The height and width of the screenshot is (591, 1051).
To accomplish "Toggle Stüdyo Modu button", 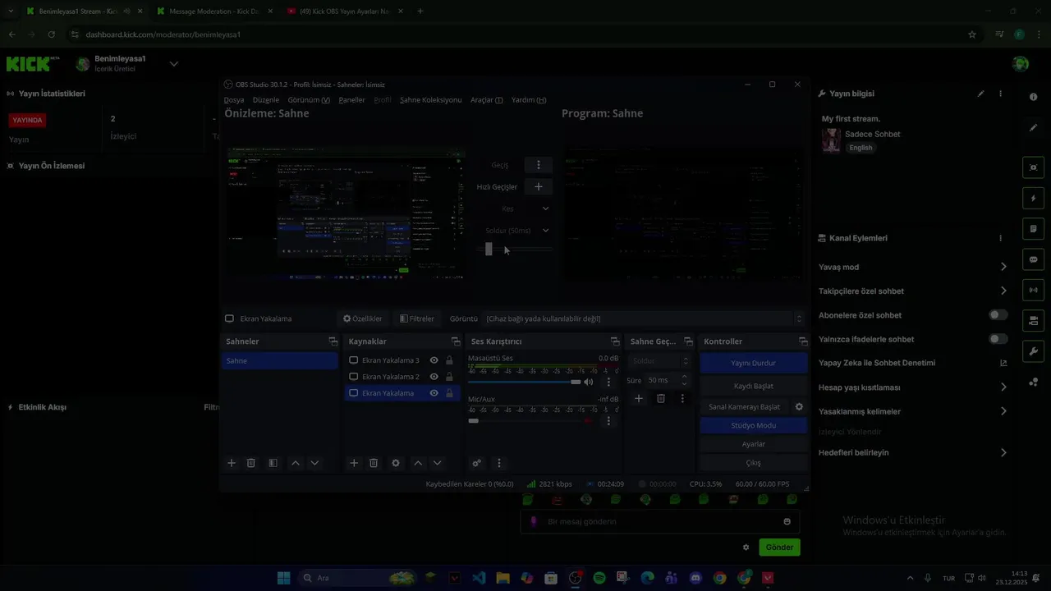I will [x=753, y=425].
